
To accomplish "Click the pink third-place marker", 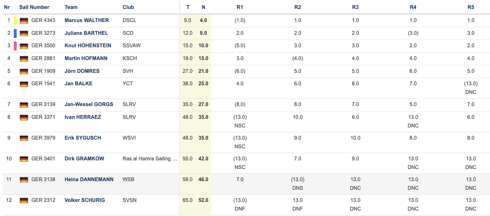I will pos(15,46).
